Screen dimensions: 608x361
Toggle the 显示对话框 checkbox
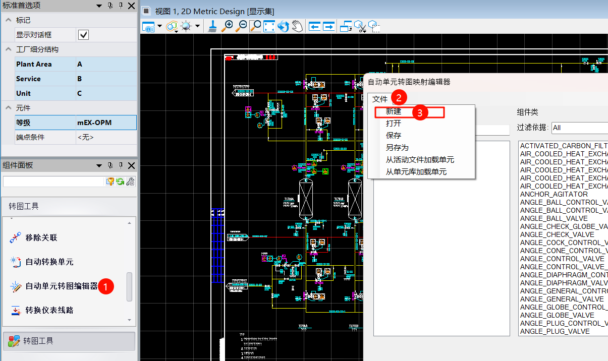tap(83, 35)
